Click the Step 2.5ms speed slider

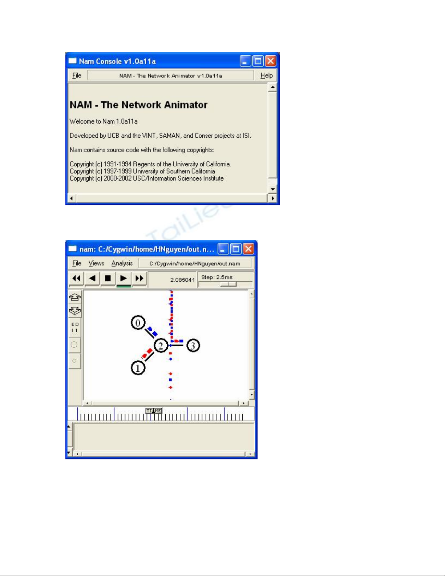[228, 284]
